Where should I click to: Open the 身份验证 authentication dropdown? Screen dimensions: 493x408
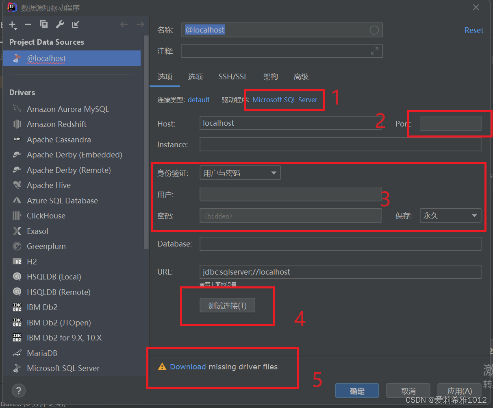click(x=240, y=172)
